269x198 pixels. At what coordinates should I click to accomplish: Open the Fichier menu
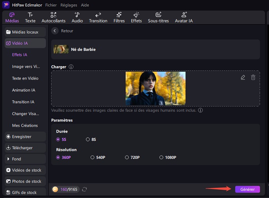point(51,5)
